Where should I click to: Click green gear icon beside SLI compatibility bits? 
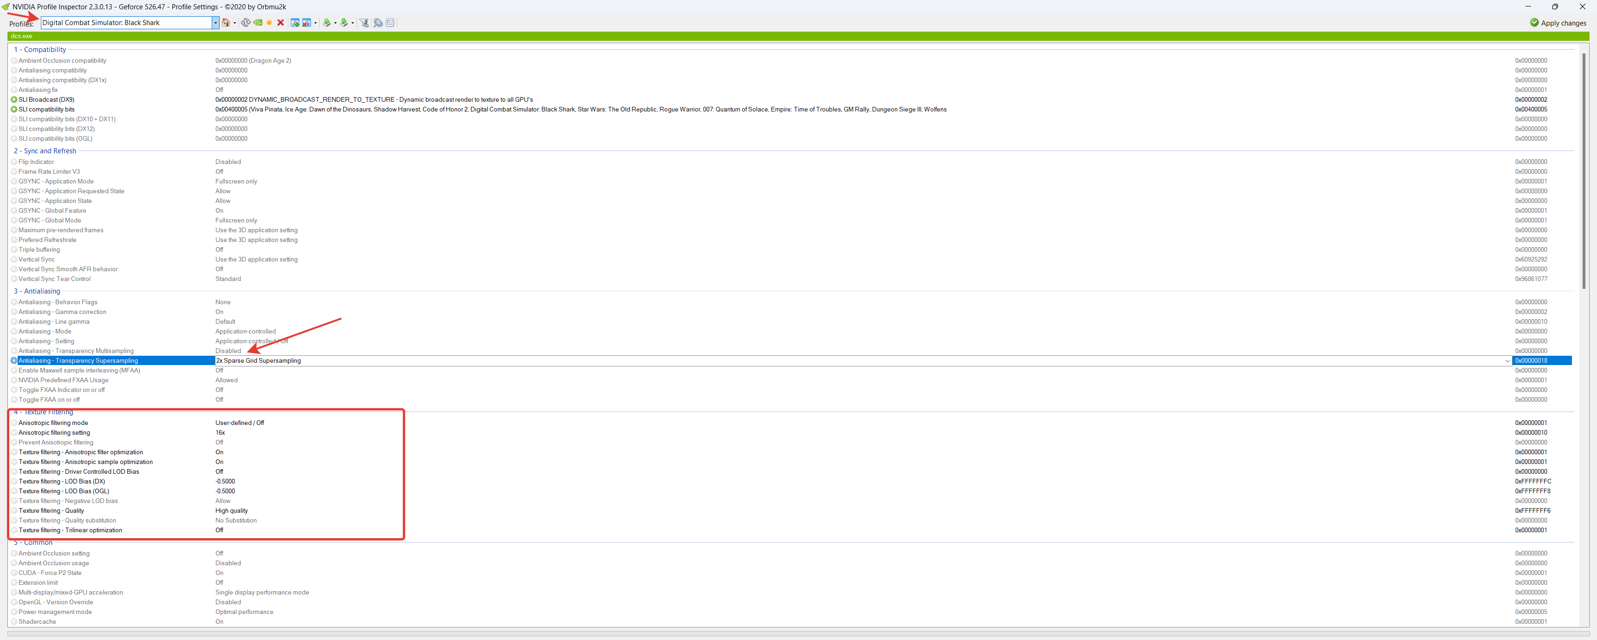pyautogui.click(x=13, y=109)
